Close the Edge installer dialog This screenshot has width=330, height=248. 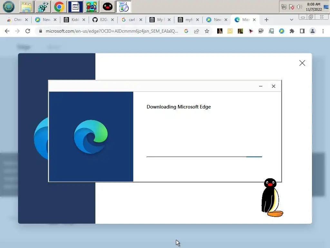[x=273, y=86]
